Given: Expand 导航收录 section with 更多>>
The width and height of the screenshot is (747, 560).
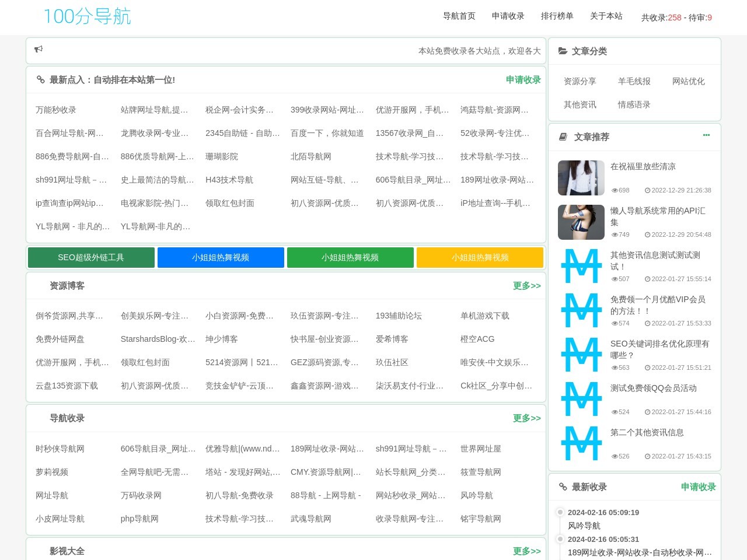Looking at the screenshot, I should (x=526, y=418).
